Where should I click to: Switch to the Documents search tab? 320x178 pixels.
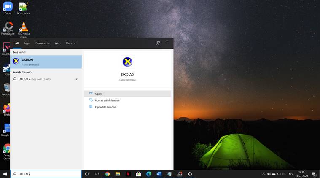pyautogui.click(x=43, y=43)
